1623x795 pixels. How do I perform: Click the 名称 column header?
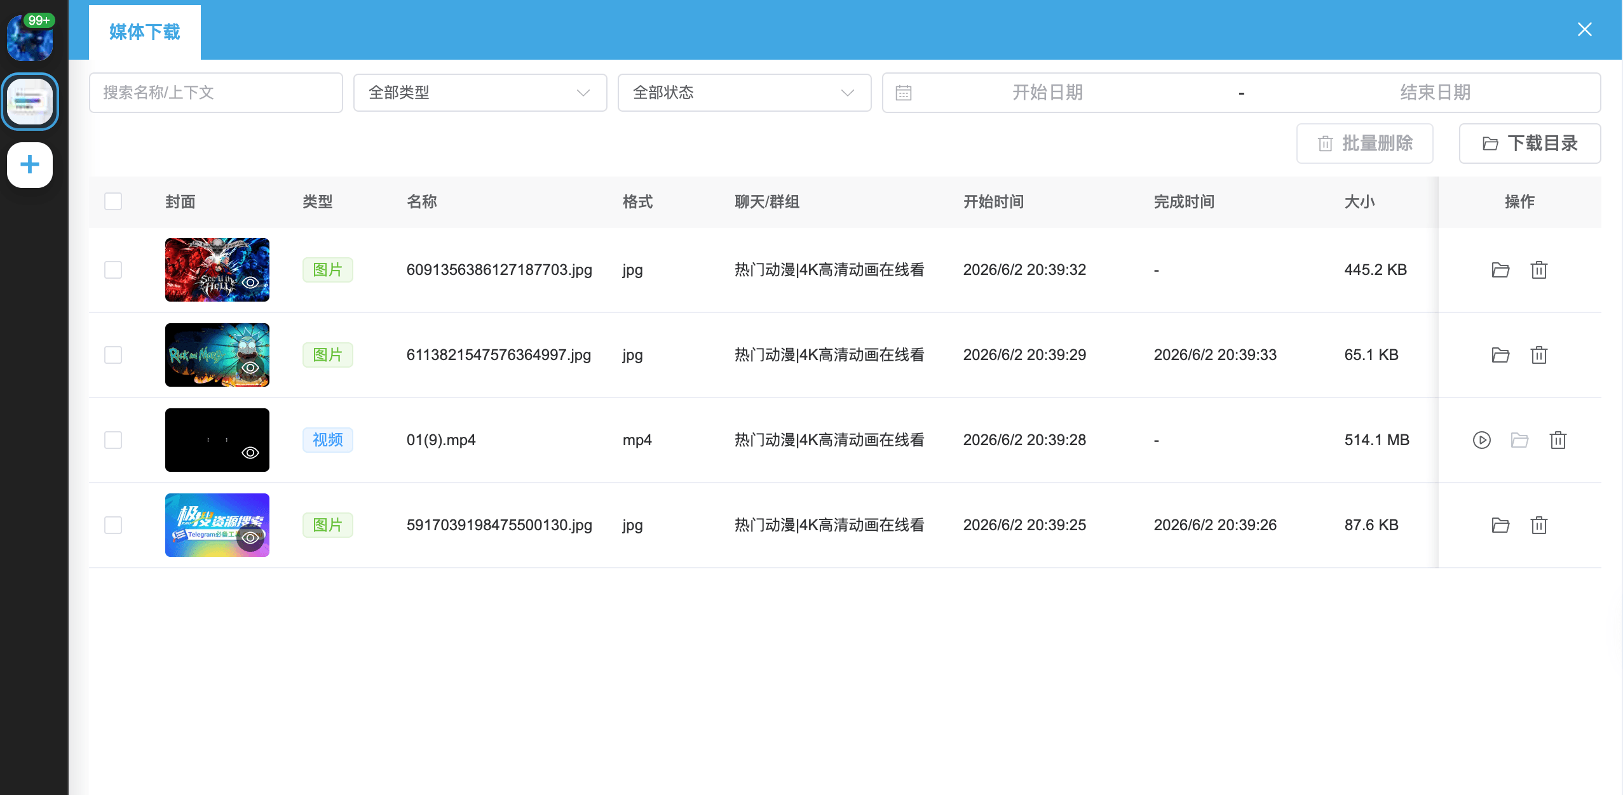pyautogui.click(x=422, y=202)
